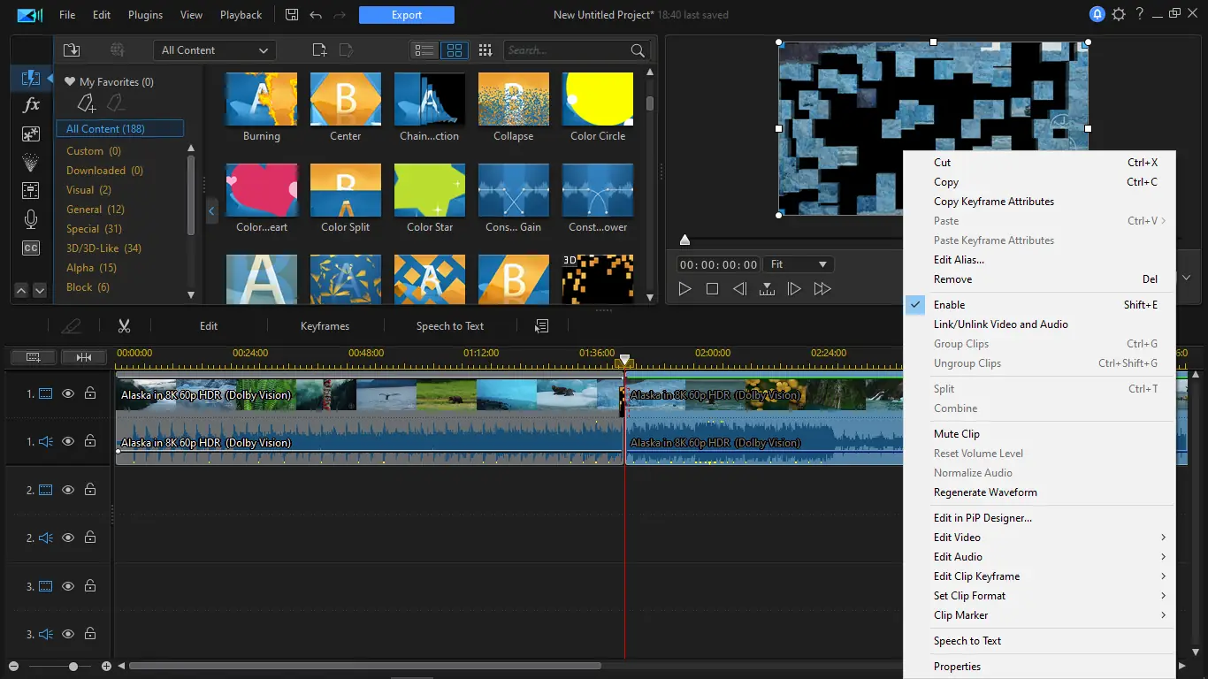Toggle the Enable checkmark in context menu
Screen dimensions: 1208x679
point(949,305)
